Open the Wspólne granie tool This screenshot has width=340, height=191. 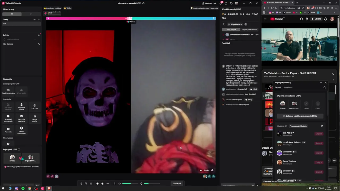tap(22, 106)
